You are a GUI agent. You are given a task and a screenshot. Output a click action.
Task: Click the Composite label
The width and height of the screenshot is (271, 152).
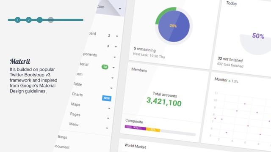[x=134, y=121]
